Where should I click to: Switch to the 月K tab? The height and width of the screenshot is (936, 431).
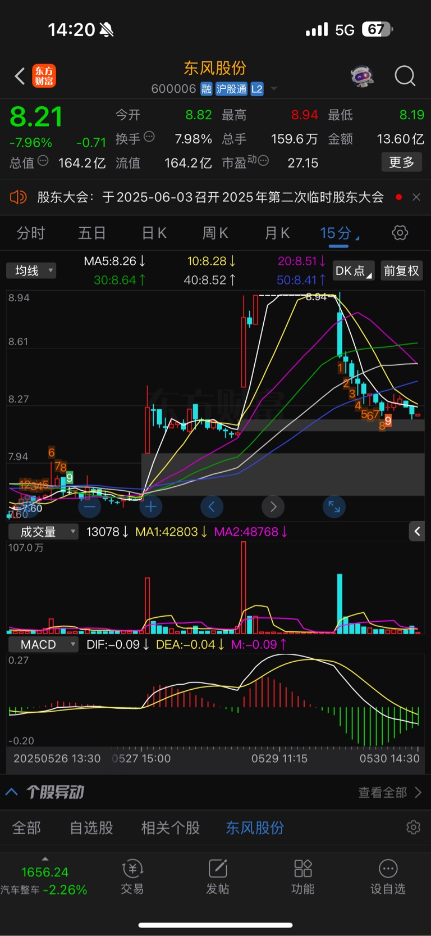(277, 233)
